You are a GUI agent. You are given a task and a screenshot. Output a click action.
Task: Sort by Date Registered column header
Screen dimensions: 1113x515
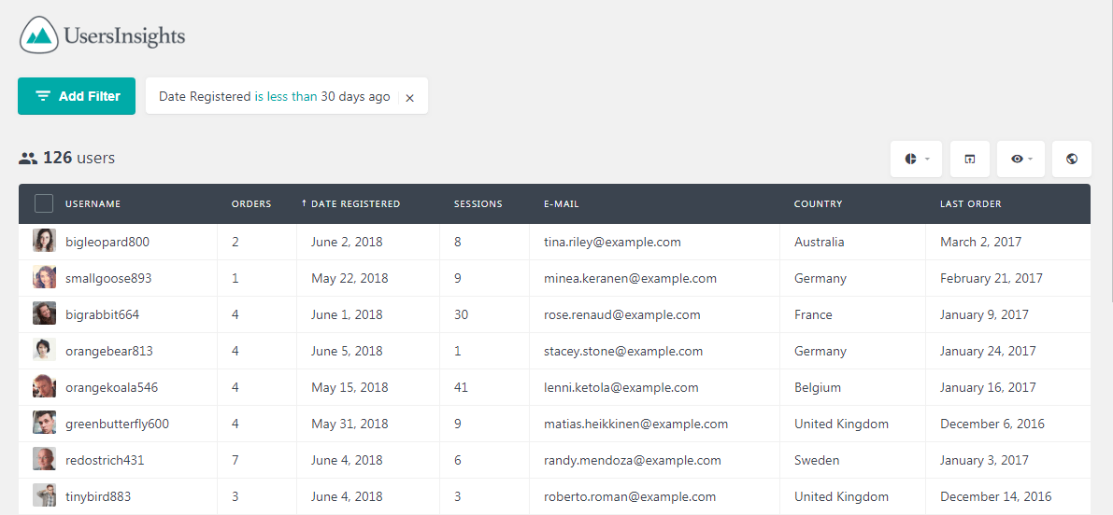[350, 204]
